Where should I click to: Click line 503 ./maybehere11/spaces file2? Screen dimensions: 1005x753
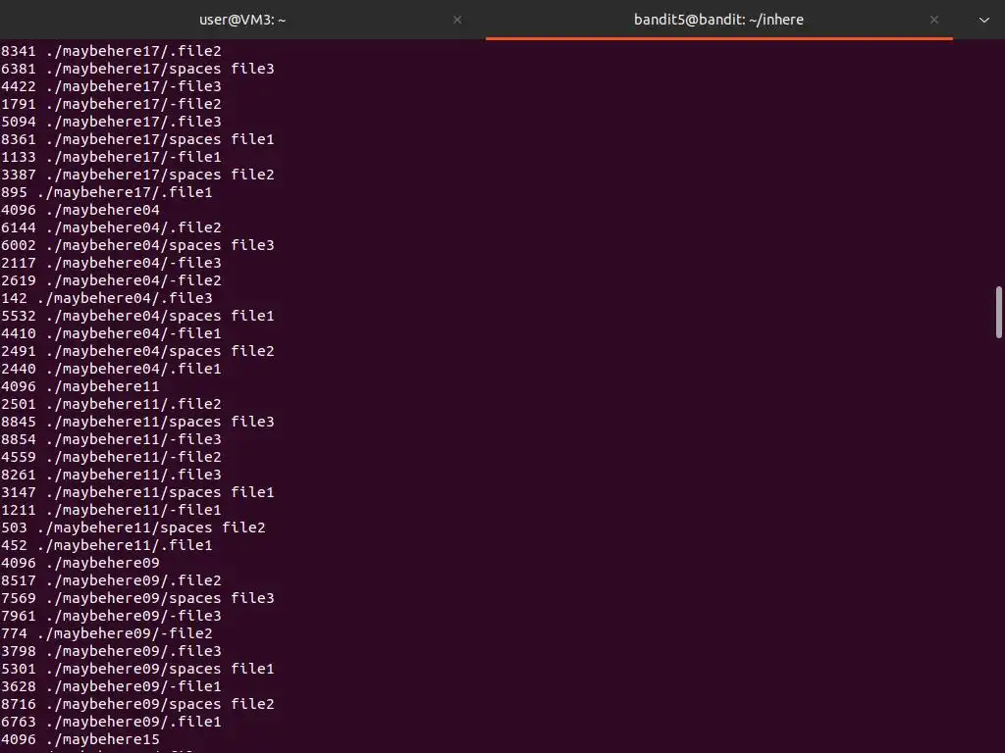tap(132, 527)
